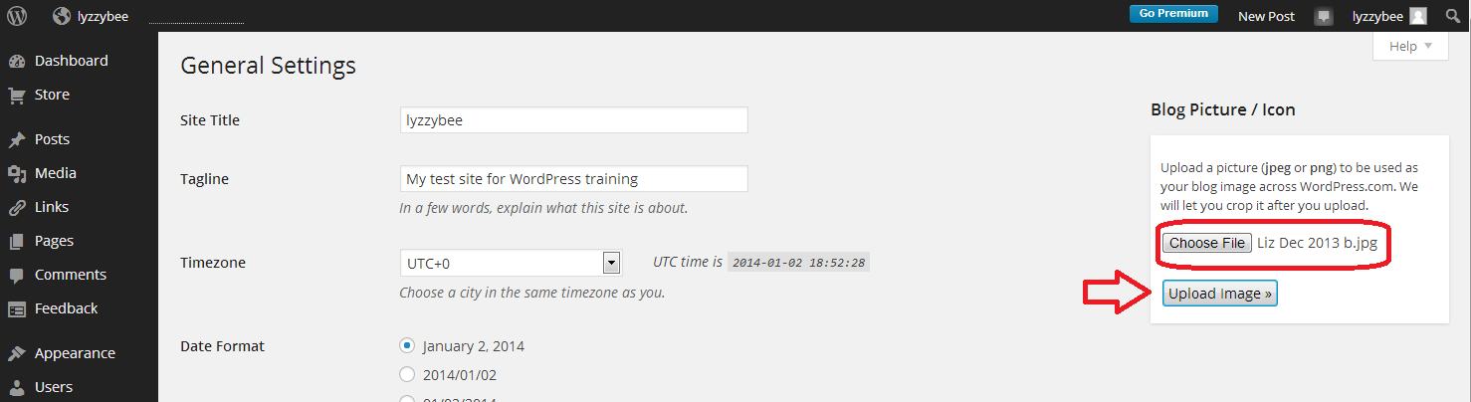Click the Go Premium button
This screenshot has height=402, width=1471.
coord(1173,14)
